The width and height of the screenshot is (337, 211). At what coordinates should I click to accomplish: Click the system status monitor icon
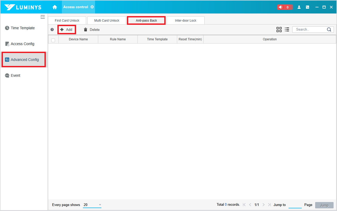pos(308,7)
